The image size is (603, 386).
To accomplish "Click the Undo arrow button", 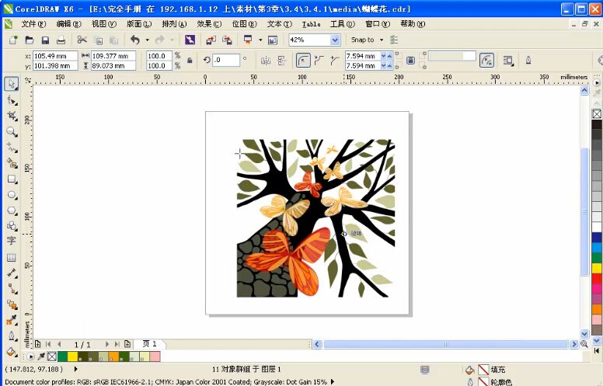I will pos(135,40).
